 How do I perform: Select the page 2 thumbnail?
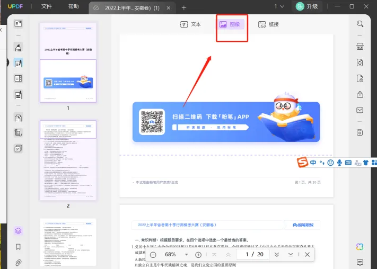click(68, 160)
